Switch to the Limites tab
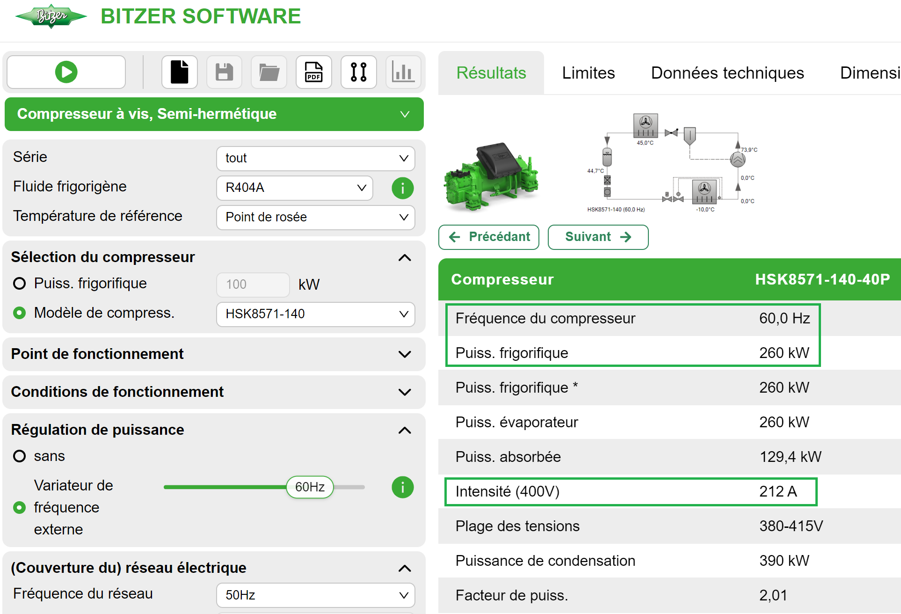Image resolution: width=901 pixels, height=614 pixels. click(588, 73)
